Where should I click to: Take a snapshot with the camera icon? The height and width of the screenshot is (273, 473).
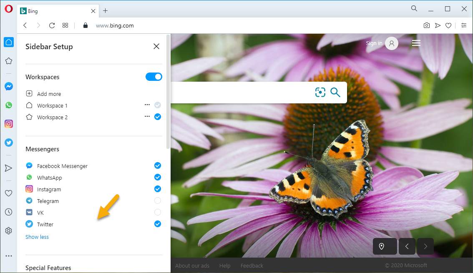pos(427,25)
